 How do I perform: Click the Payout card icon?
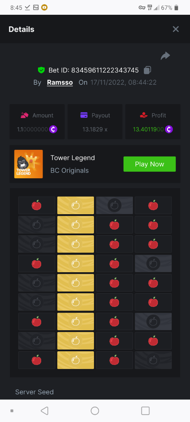[x=84, y=115]
